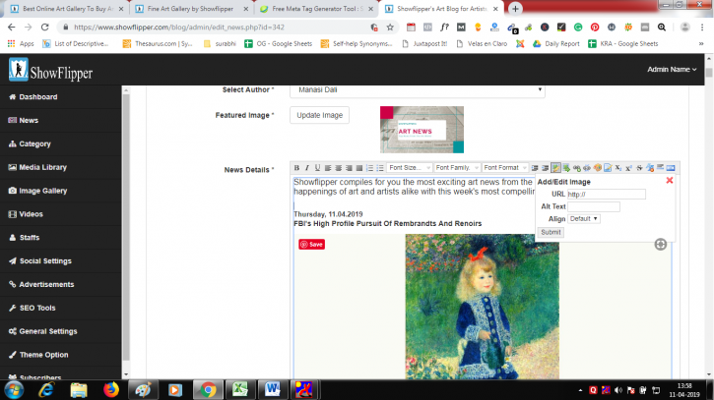Click the image URL input field
Viewport: 714px width, 400px height.
607,194
